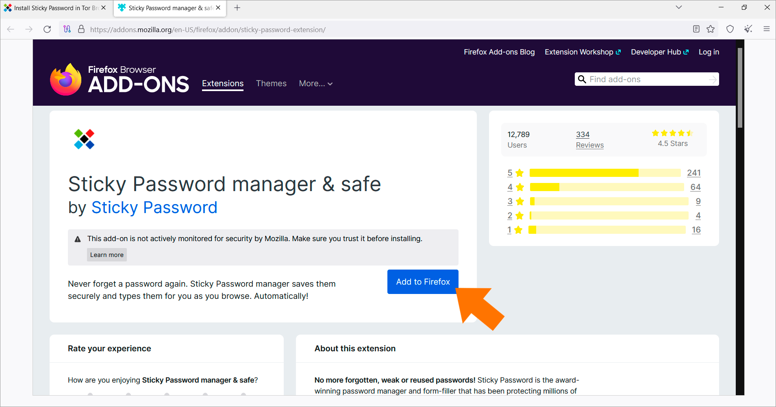
Task: Click the 4.5 Stars rating display
Action: tap(673, 138)
